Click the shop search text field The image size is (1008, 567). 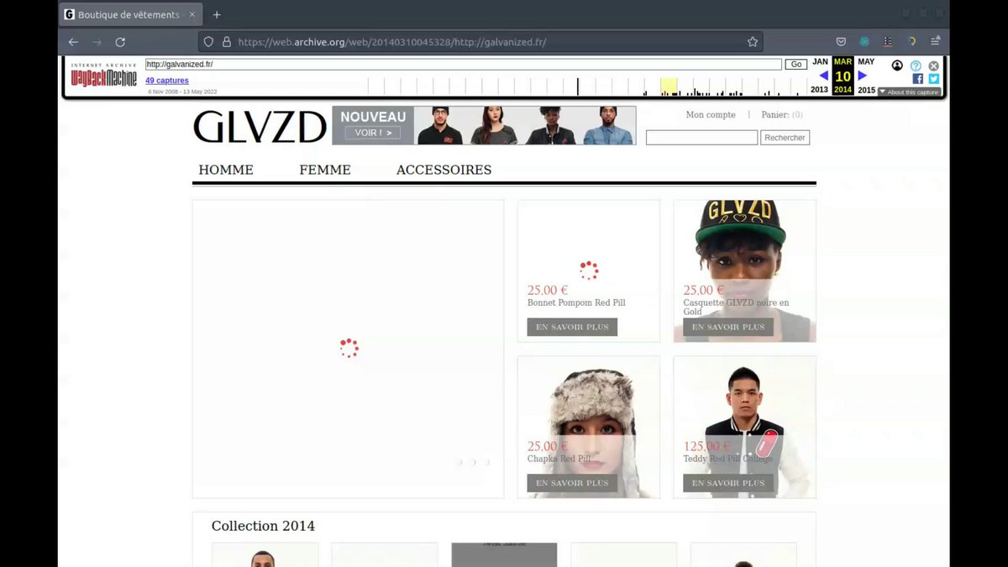(x=701, y=138)
